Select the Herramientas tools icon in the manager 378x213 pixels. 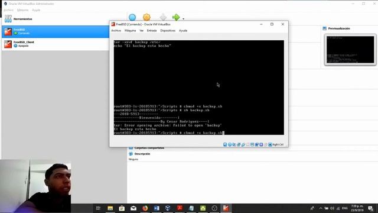[8, 18]
